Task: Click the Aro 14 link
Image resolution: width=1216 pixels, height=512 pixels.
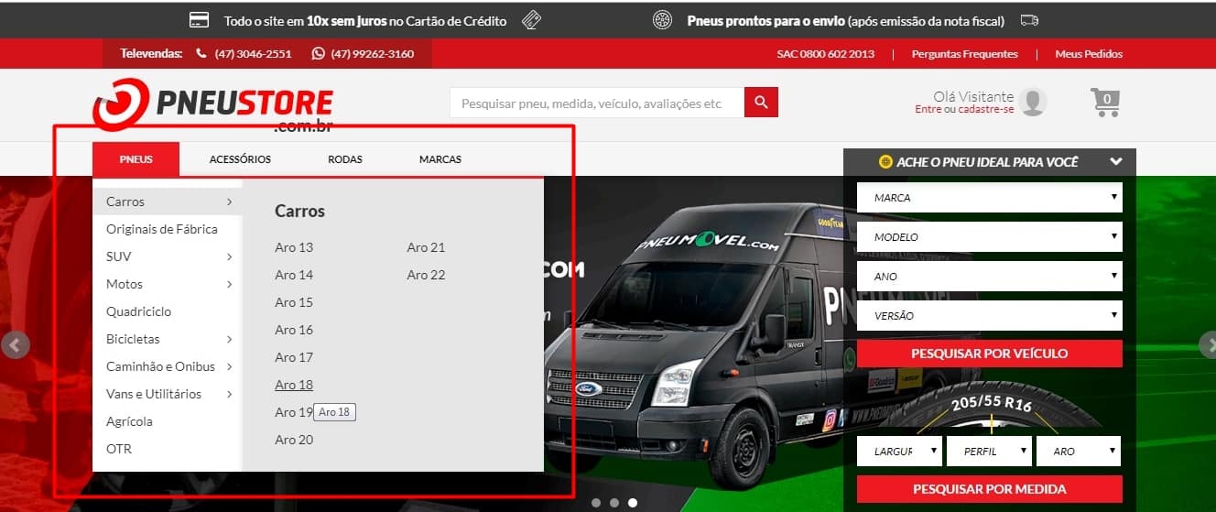Action: [x=294, y=275]
